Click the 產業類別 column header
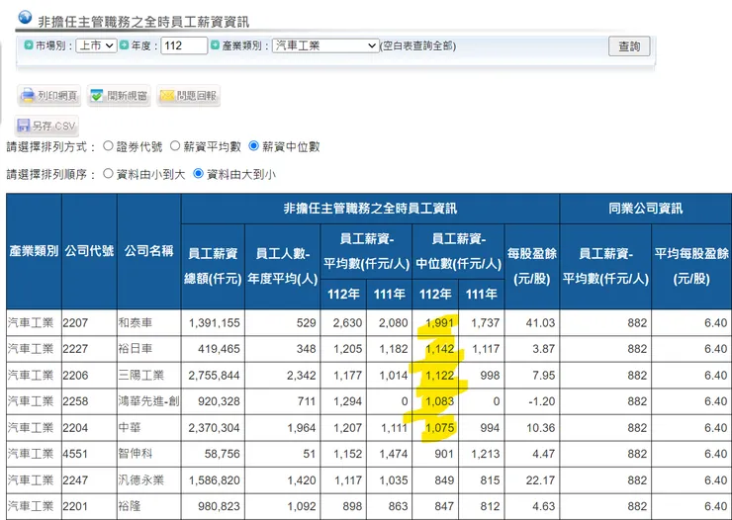Screen dimensions: 732x520 click(x=34, y=251)
